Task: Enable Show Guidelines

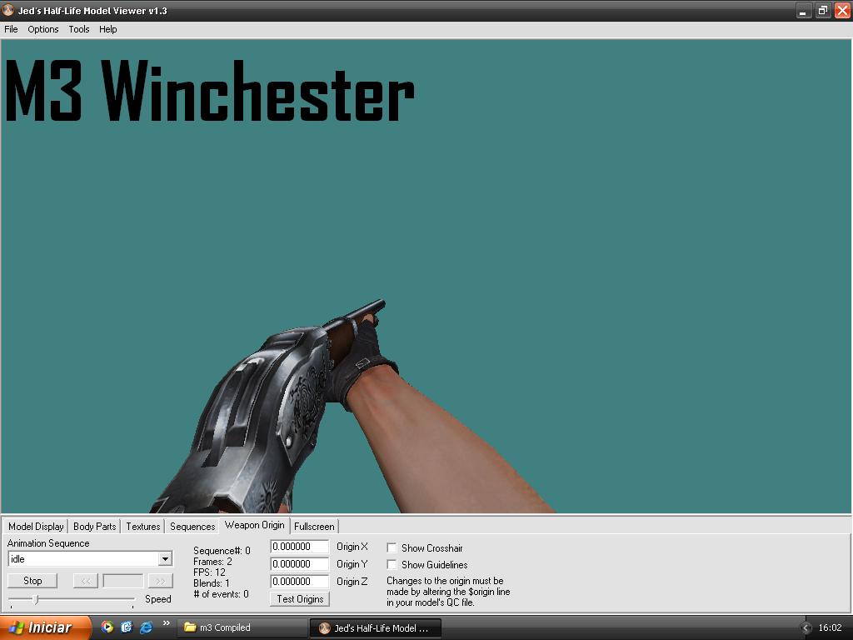Action: click(x=391, y=564)
